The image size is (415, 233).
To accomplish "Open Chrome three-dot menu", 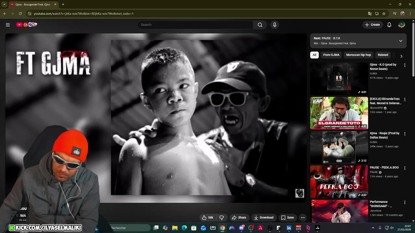I will [x=410, y=14].
